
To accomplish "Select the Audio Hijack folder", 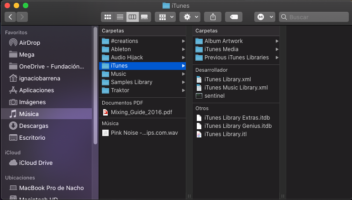I will [142, 58].
